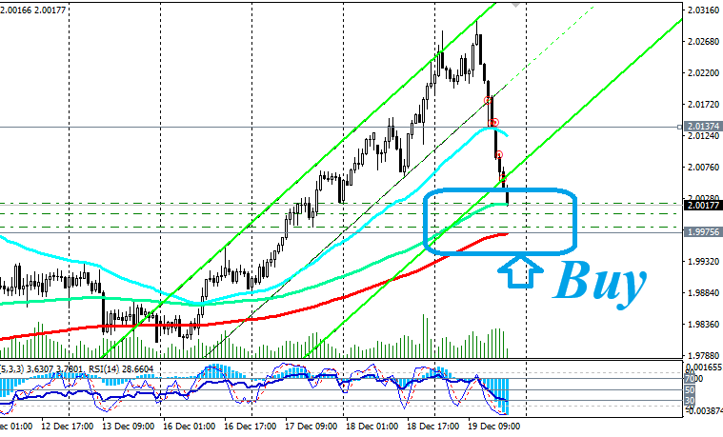Click the (5,3,3) 3.6307 3.7801 indicator label
723x437 pixels.
tap(42, 369)
